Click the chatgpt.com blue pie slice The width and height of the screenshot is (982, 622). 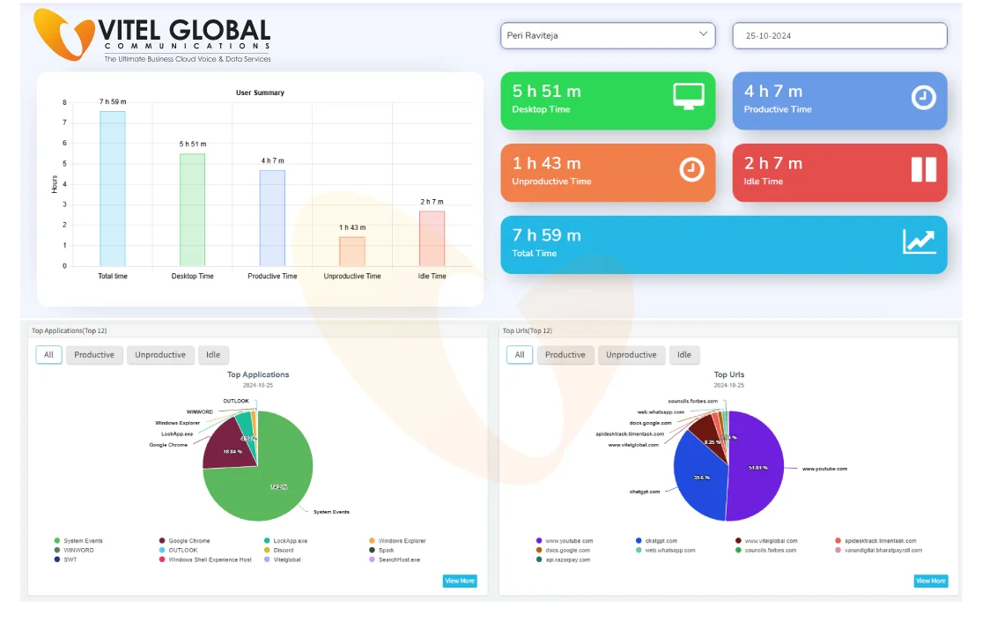click(x=700, y=480)
